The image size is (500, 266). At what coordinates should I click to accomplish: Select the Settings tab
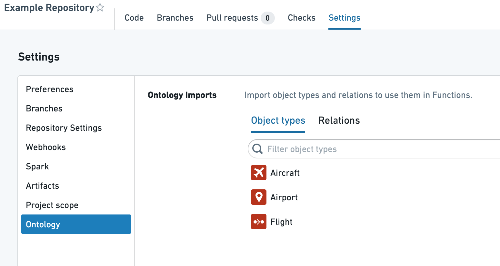[x=345, y=18]
